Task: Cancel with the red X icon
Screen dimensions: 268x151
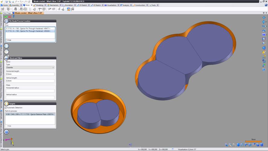Action: pyautogui.click(x=10, y=17)
